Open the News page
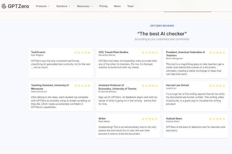This screenshot has height=154, width=232. [x=117, y=6]
